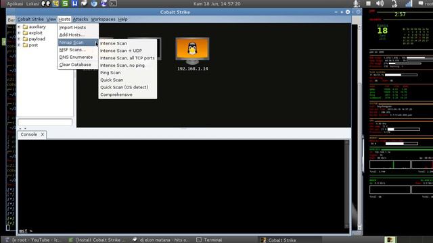Click the payload tree label

pyautogui.click(x=37, y=39)
